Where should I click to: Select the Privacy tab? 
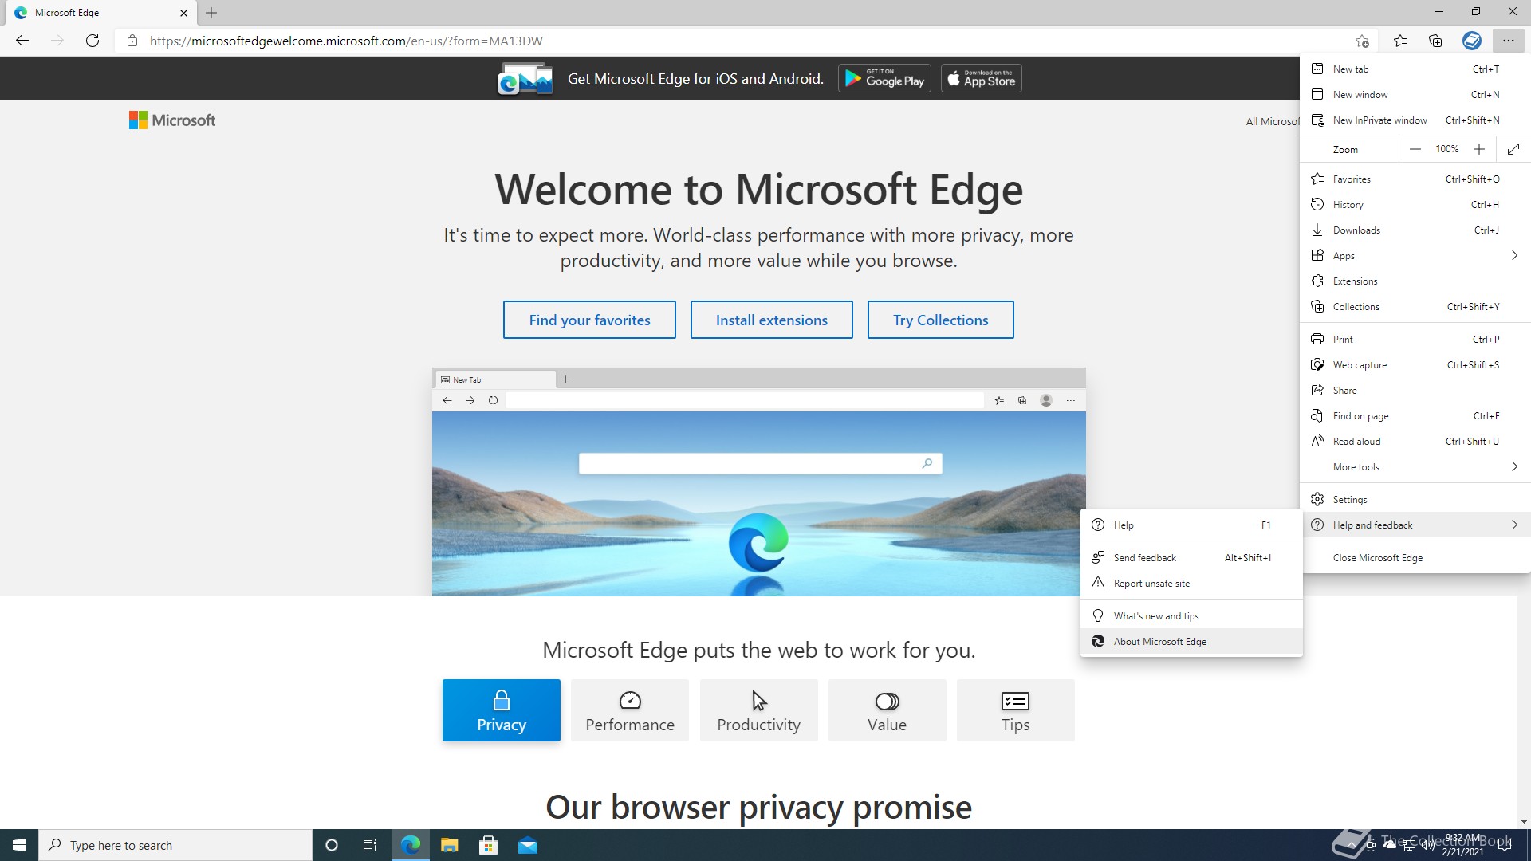tap(502, 710)
